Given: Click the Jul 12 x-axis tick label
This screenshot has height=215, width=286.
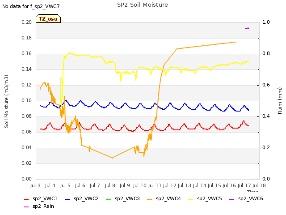Looking at the screenshot, I should click(169, 185).
